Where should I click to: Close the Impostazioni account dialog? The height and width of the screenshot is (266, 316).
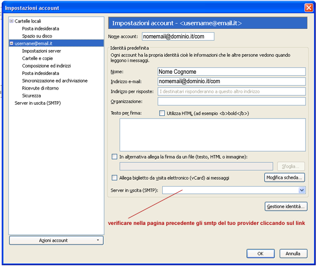point(309,8)
